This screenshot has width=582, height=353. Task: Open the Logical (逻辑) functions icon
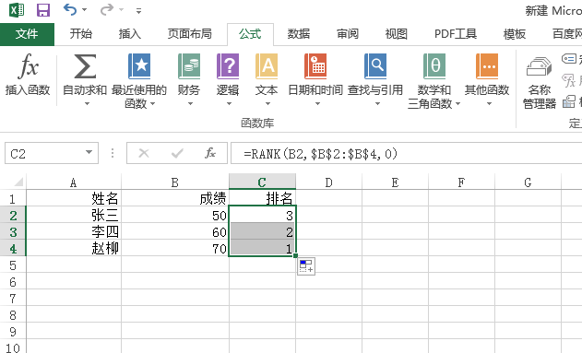[x=228, y=66]
